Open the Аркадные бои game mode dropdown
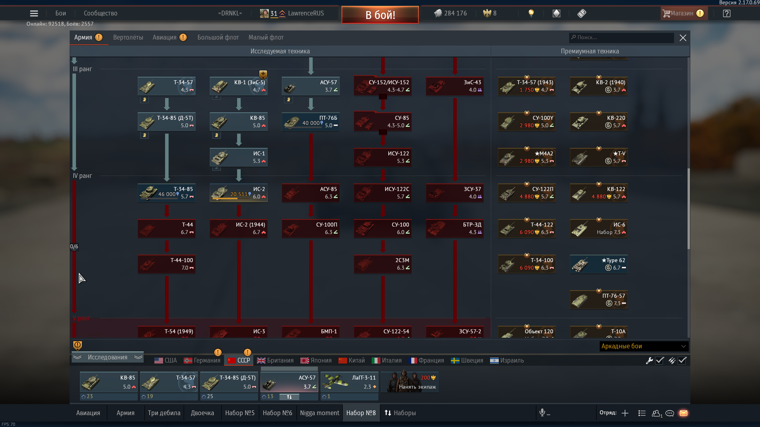Screen dimensions: 760x427 tap(644, 346)
